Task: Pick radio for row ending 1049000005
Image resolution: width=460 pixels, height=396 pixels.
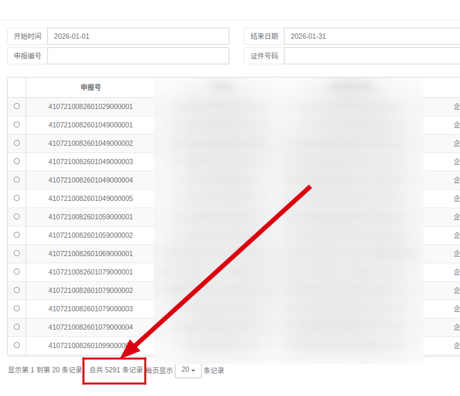Action: (16, 198)
